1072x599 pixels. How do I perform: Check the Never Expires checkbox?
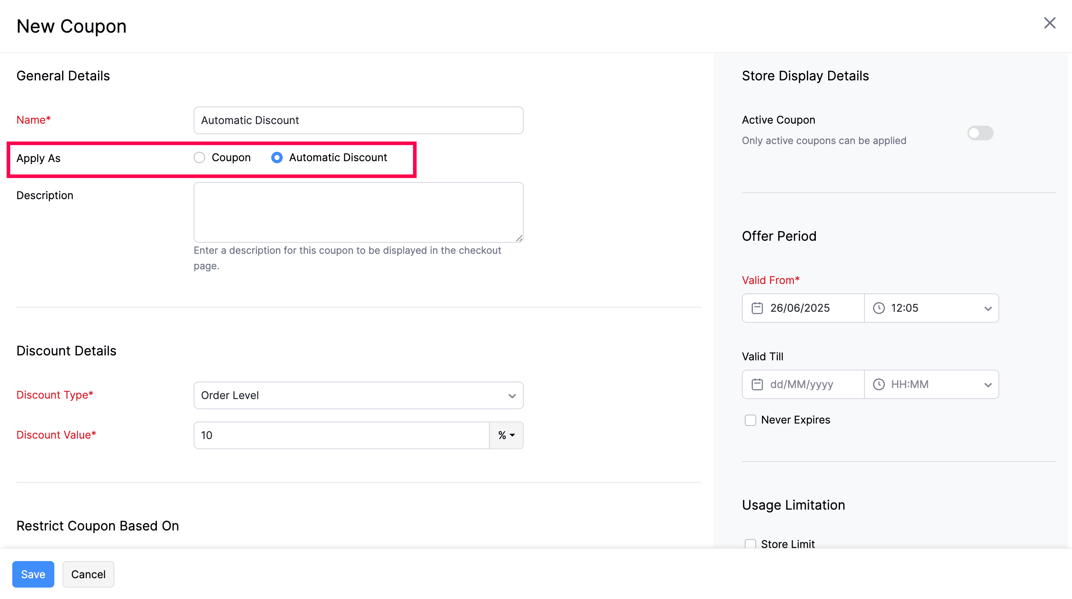750,420
